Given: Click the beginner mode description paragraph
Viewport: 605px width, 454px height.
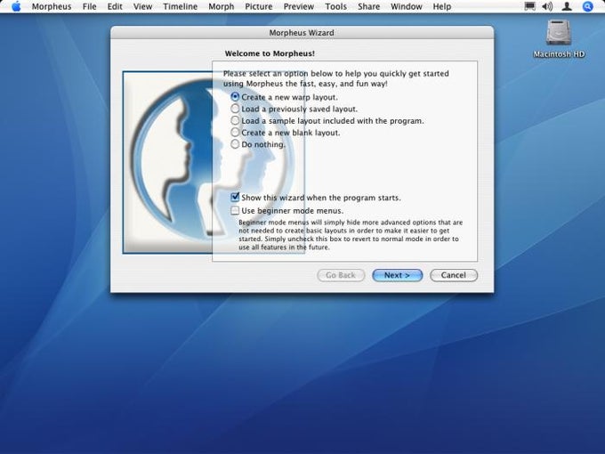Looking at the screenshot, I should click(x=351, y=235).
